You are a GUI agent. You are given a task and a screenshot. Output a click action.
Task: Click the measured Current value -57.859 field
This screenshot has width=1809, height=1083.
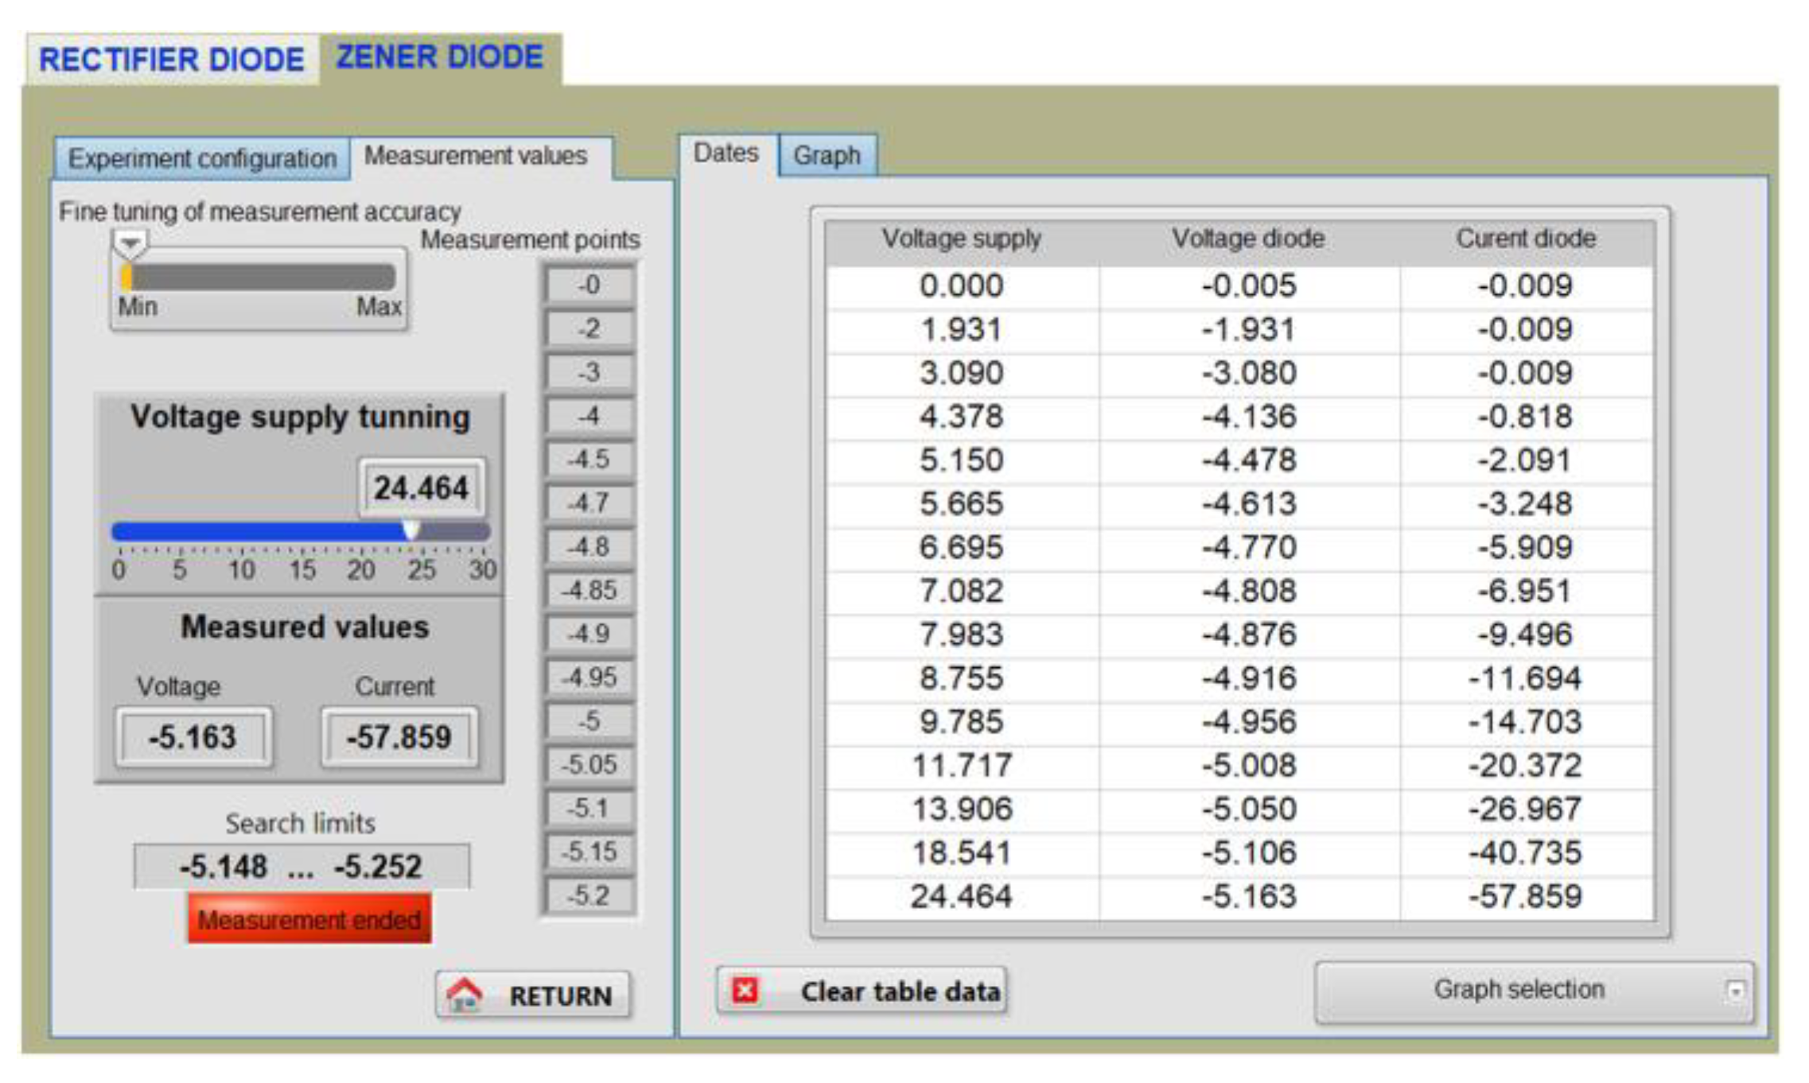[x=399, y=737]
